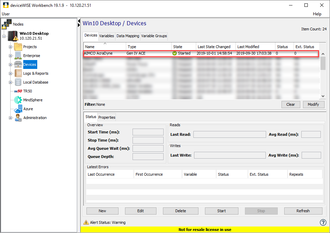
Task: Click the Last Read input field
Action: coord(229,134)
